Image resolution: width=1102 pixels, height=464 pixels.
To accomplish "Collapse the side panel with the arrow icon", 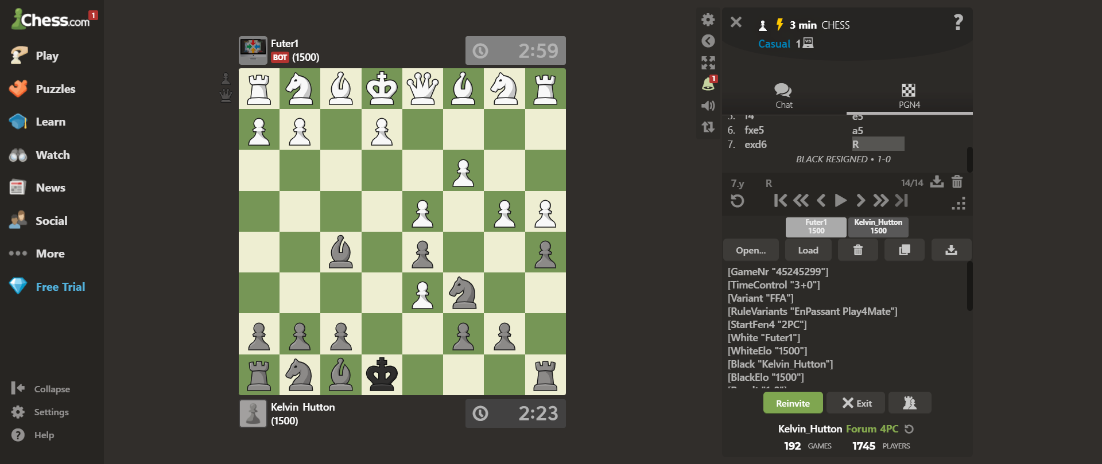I will click(x=708, y=41).
